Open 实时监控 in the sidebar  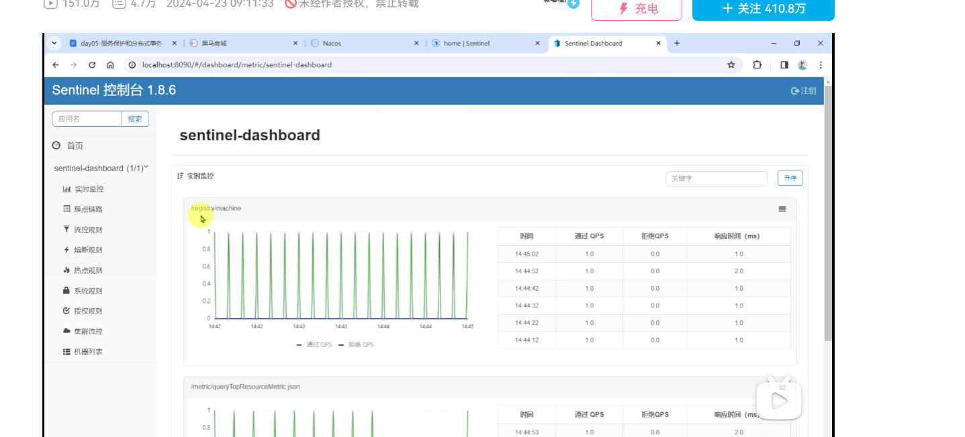(x=83, y=189)
